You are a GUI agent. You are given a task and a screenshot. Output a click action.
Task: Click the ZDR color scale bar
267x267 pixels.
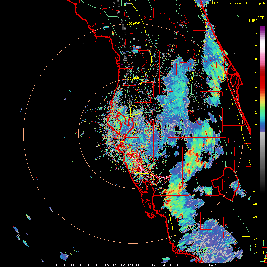click(262, 132)
